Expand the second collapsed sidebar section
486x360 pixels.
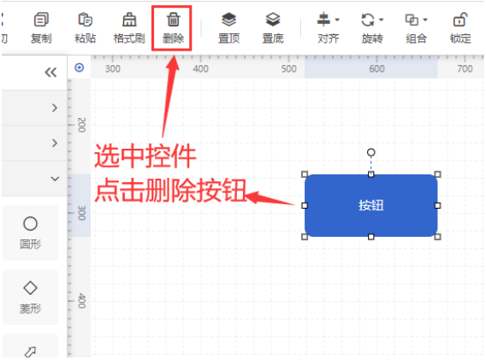pyautogui.click(x=55, y=143)
